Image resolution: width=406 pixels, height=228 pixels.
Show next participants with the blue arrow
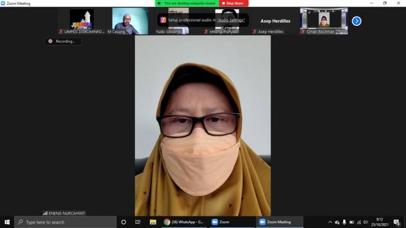(x=356, y=21)
